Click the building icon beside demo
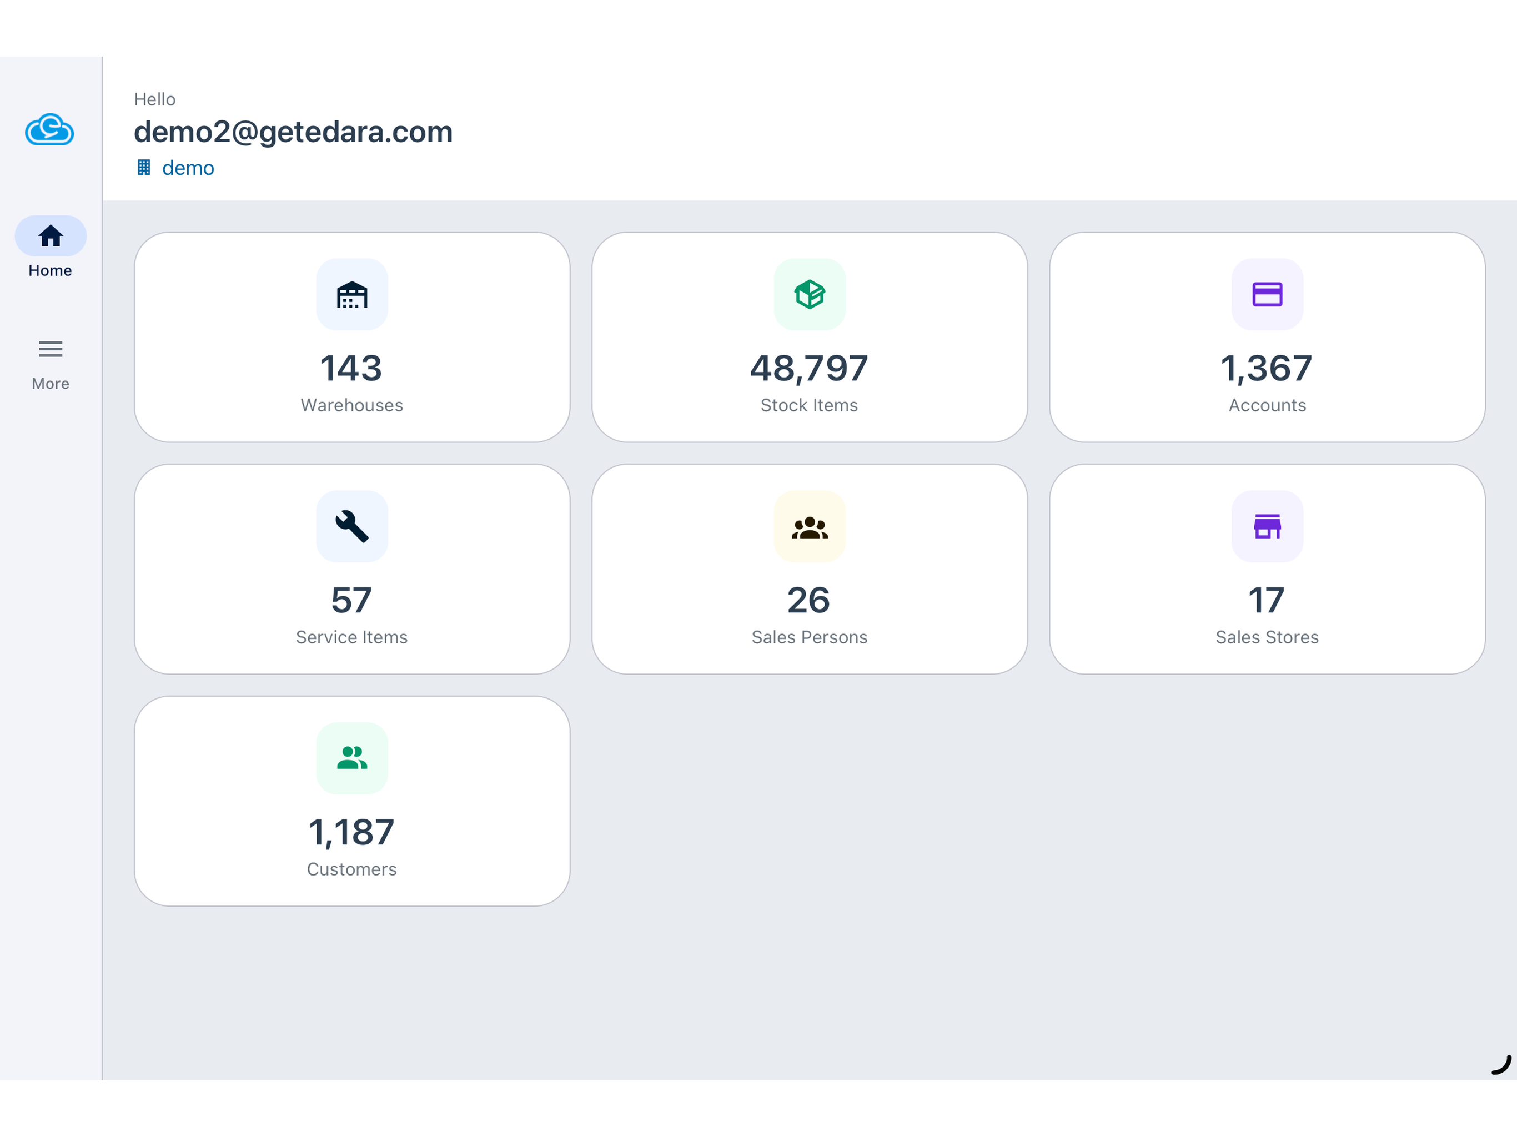 (x=144, y=167)
